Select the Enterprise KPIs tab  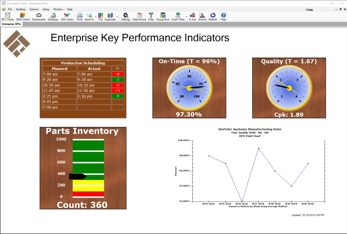click(11, 24)
